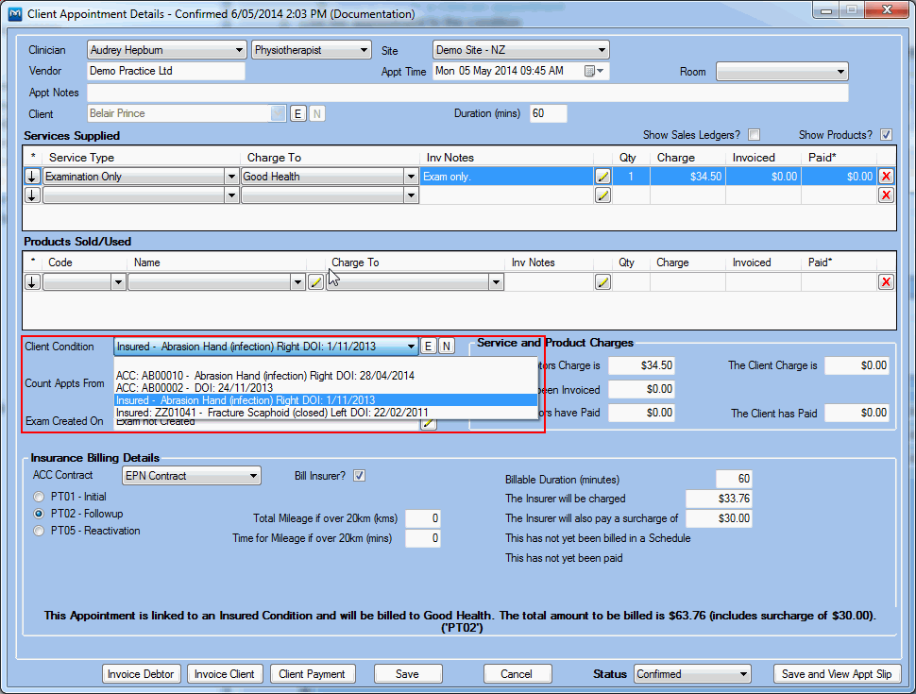Choose ACC: AB00010 Abrasion Hand condition
The image size is (916, 694).
pos(264,375)
